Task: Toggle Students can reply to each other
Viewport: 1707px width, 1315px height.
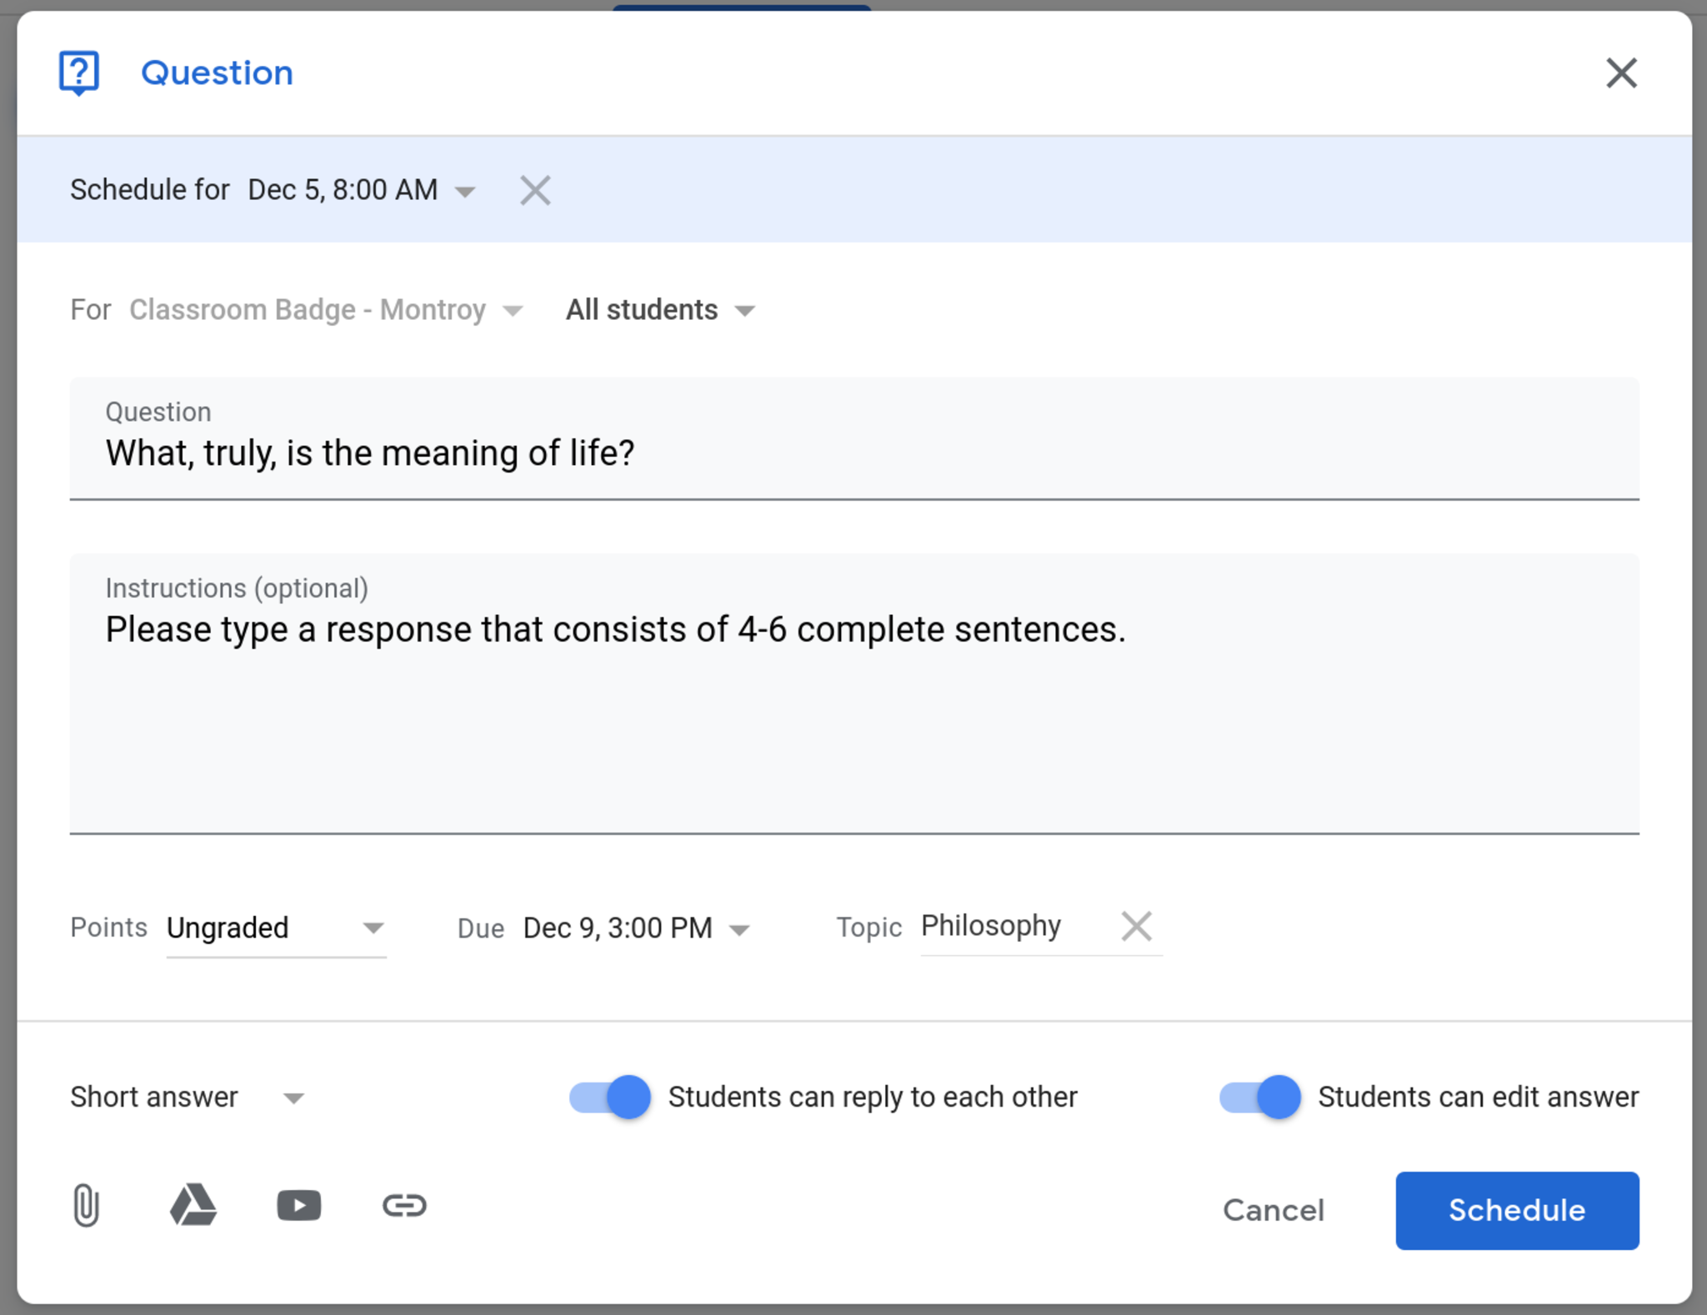Action: tap(610, 1097)
